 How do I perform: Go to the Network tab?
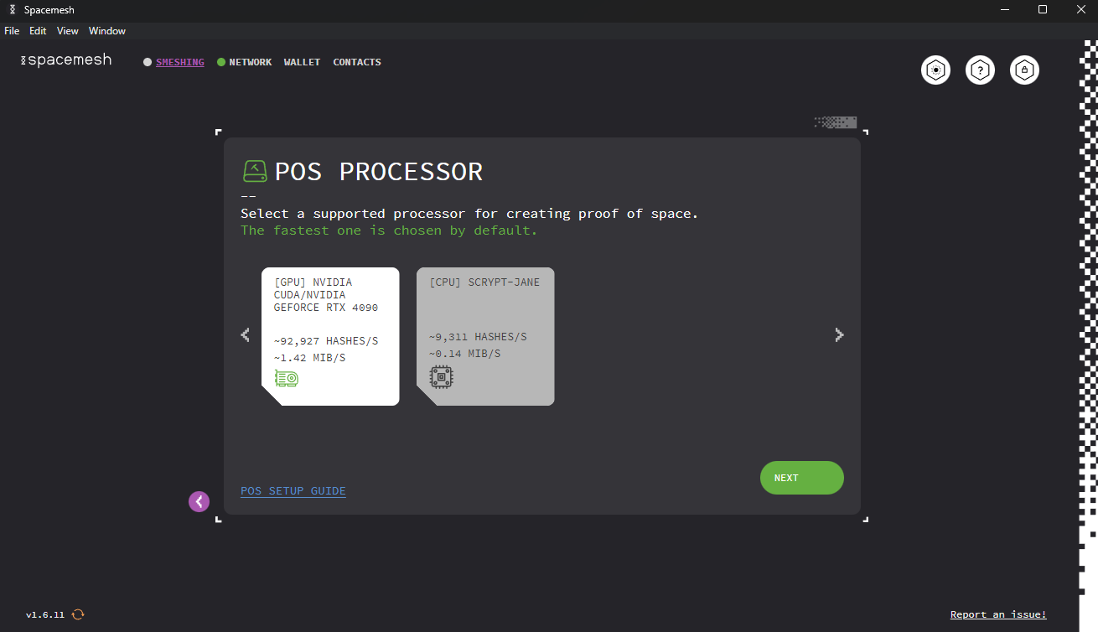(251, 62)
